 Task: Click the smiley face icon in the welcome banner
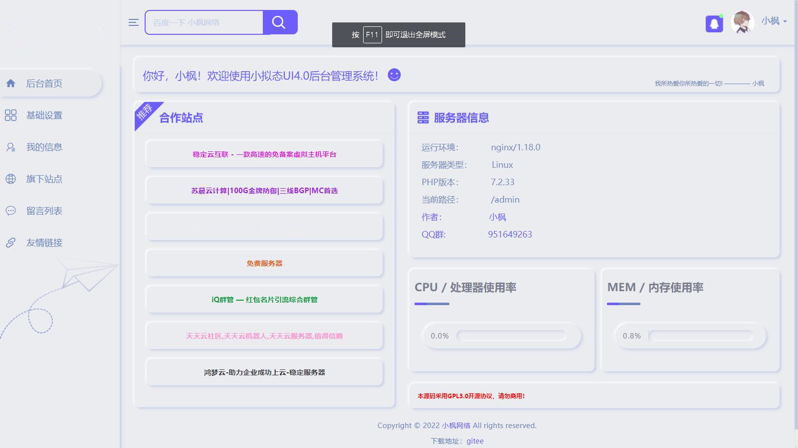tap(395, 75)
